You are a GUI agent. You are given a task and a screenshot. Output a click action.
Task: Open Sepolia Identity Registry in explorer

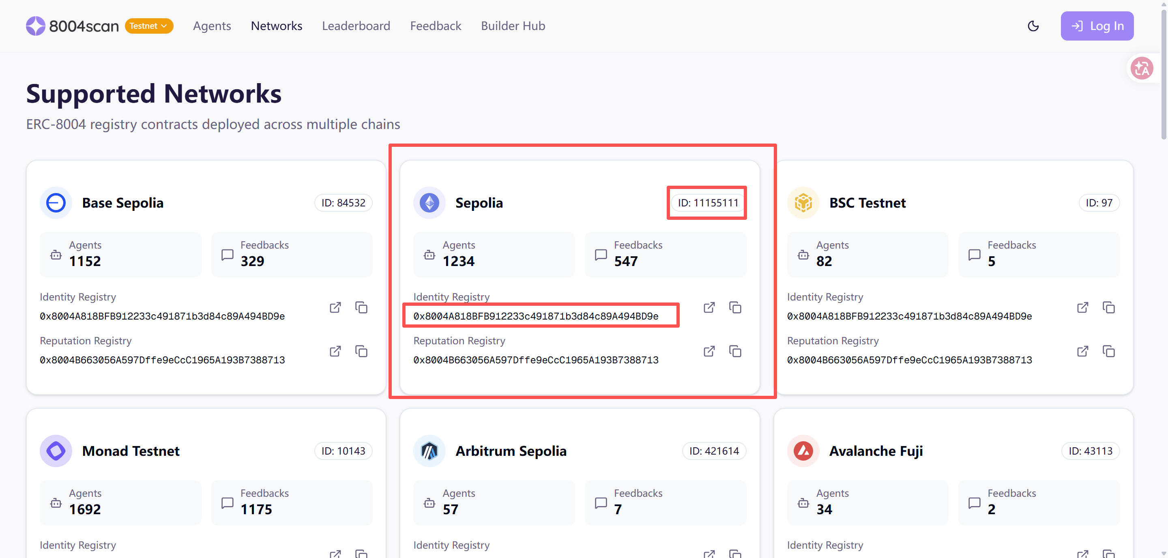tap(709, 308)
